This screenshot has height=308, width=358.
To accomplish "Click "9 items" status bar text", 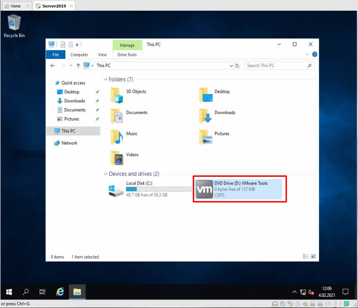I will [57, 257].
